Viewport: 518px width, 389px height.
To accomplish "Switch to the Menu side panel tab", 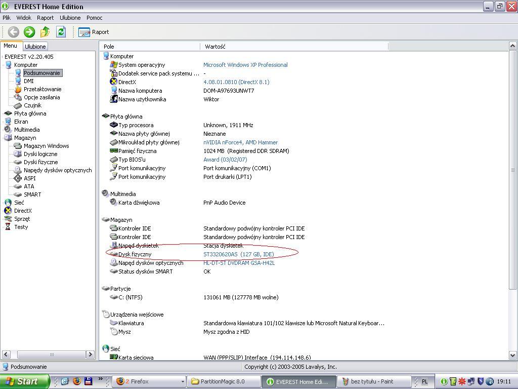I will 11,46.
